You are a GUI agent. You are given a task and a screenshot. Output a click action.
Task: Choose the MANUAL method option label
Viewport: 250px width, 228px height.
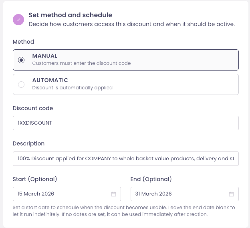(x=45, y=56)
